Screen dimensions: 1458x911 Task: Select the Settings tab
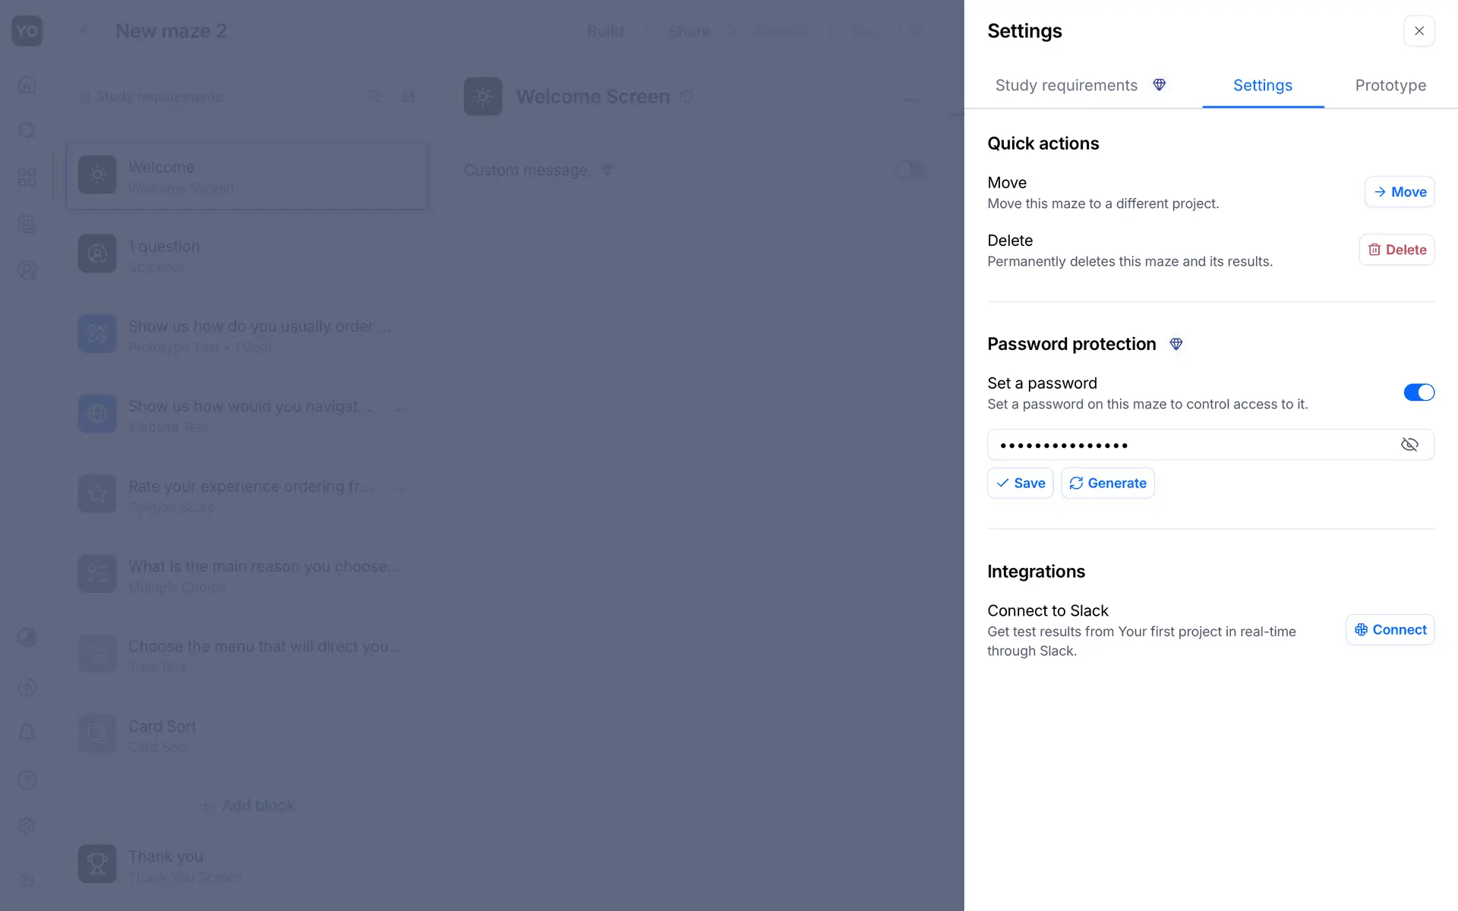point(1262,86)
